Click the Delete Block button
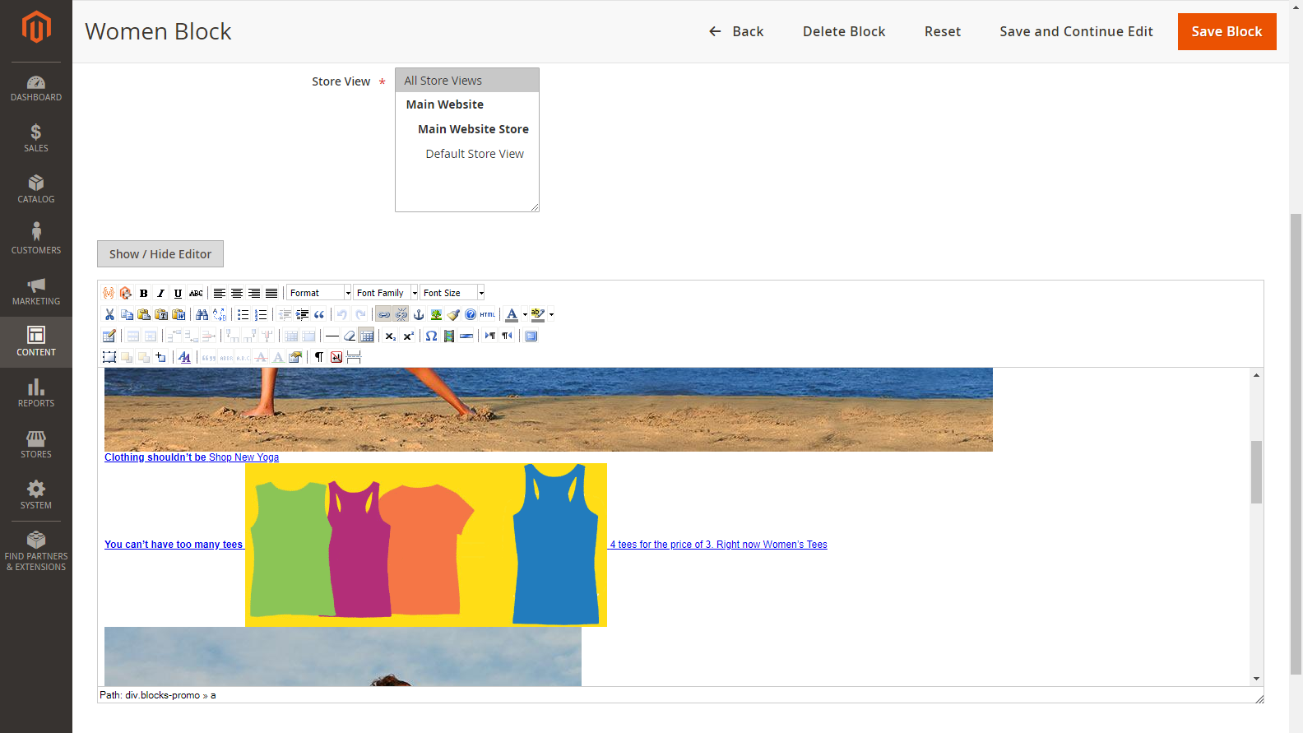Viewport: 1303px width, 733px height. [x=844, y=31]
